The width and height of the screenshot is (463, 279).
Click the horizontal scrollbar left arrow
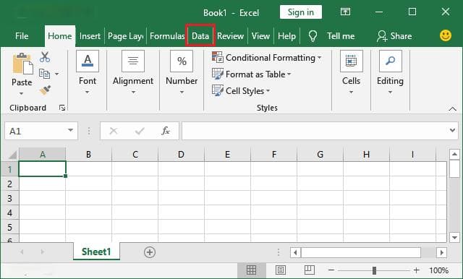pos(295,252)
